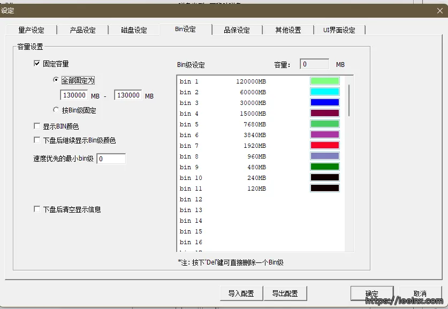Select the 按Bin级固定 radio button
This screenshot has height=309, width=448.
pos(56,110)
